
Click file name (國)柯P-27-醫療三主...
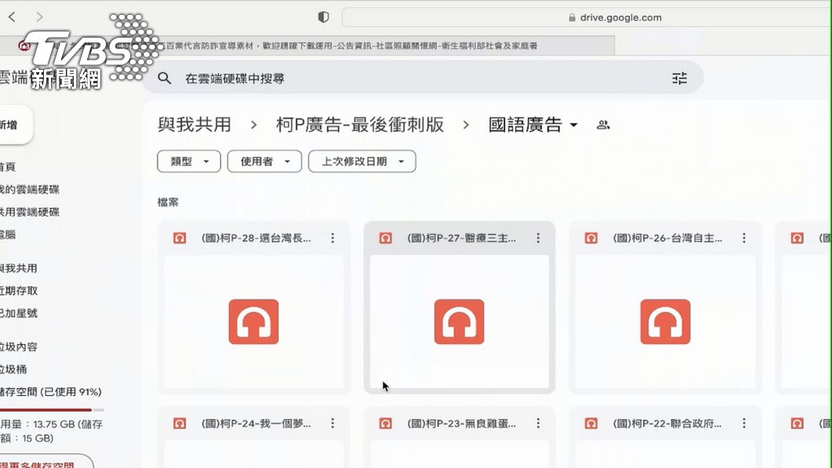point(461,238)
